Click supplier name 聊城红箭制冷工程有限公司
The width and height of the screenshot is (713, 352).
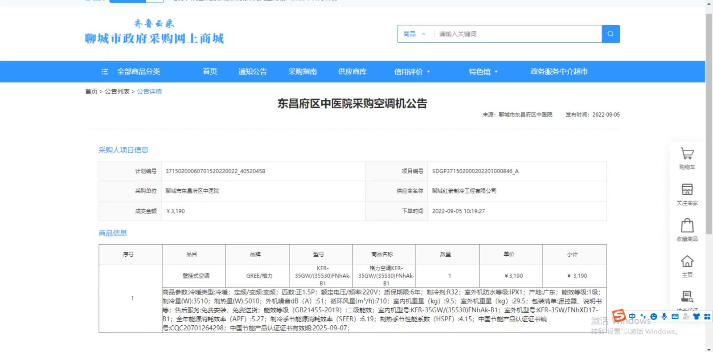[x=464, y=191]
